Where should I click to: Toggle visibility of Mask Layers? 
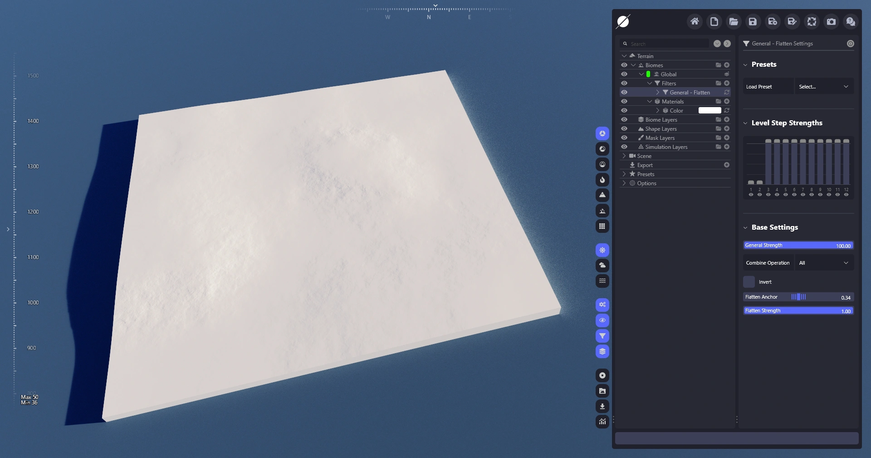click(624, 138)
